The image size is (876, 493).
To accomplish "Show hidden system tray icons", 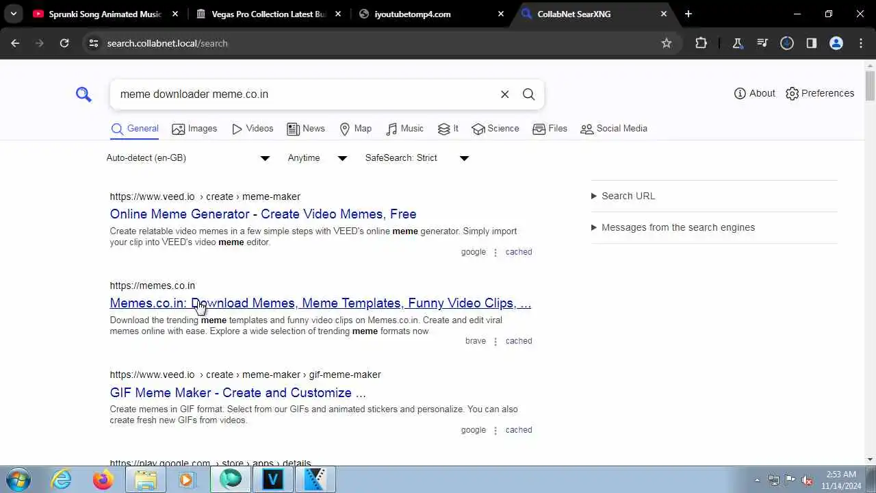I will (757, 481).
